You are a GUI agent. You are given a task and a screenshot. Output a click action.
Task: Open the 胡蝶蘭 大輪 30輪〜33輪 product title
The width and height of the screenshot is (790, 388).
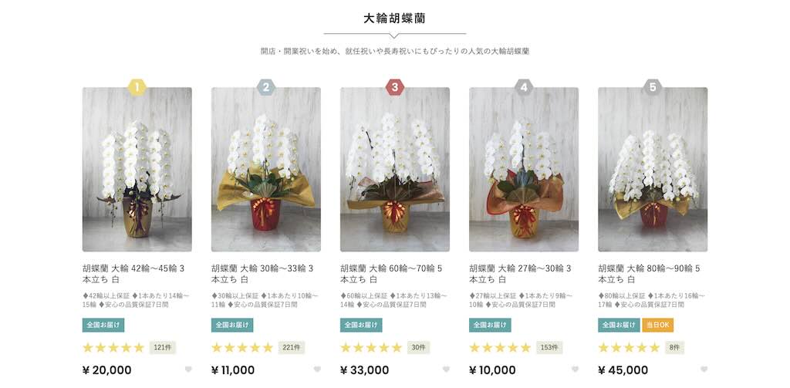coord(262,274)
